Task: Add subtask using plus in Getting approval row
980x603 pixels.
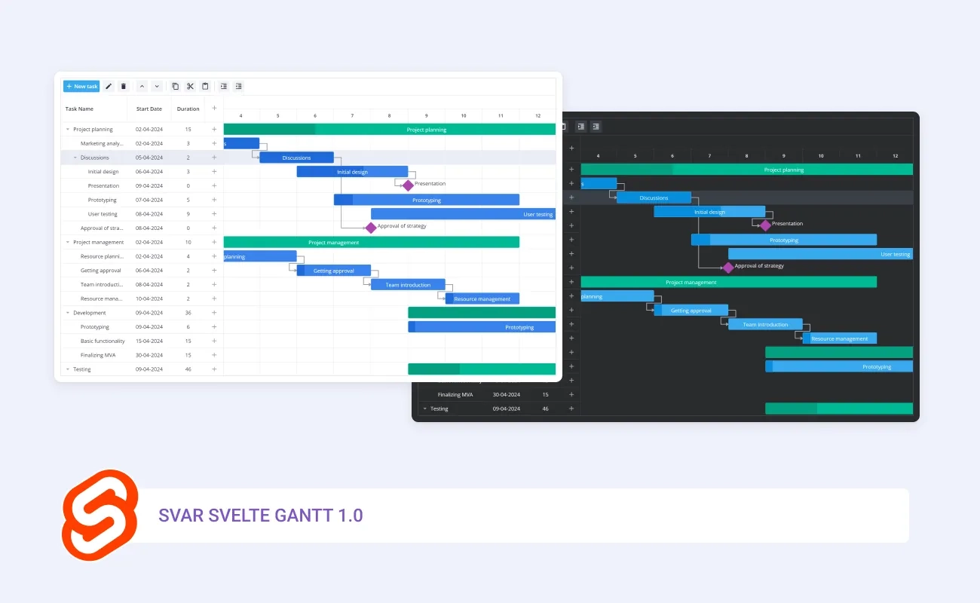Action: [214, 271]
